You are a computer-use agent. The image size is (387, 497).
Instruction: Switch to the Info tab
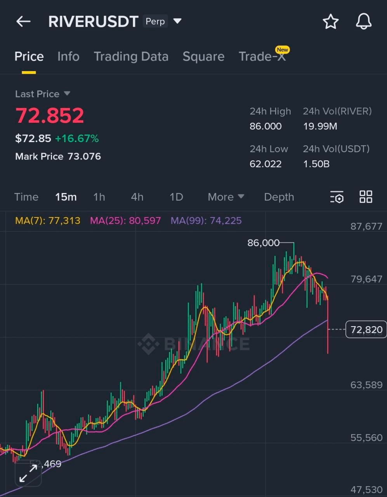[68, 57]
